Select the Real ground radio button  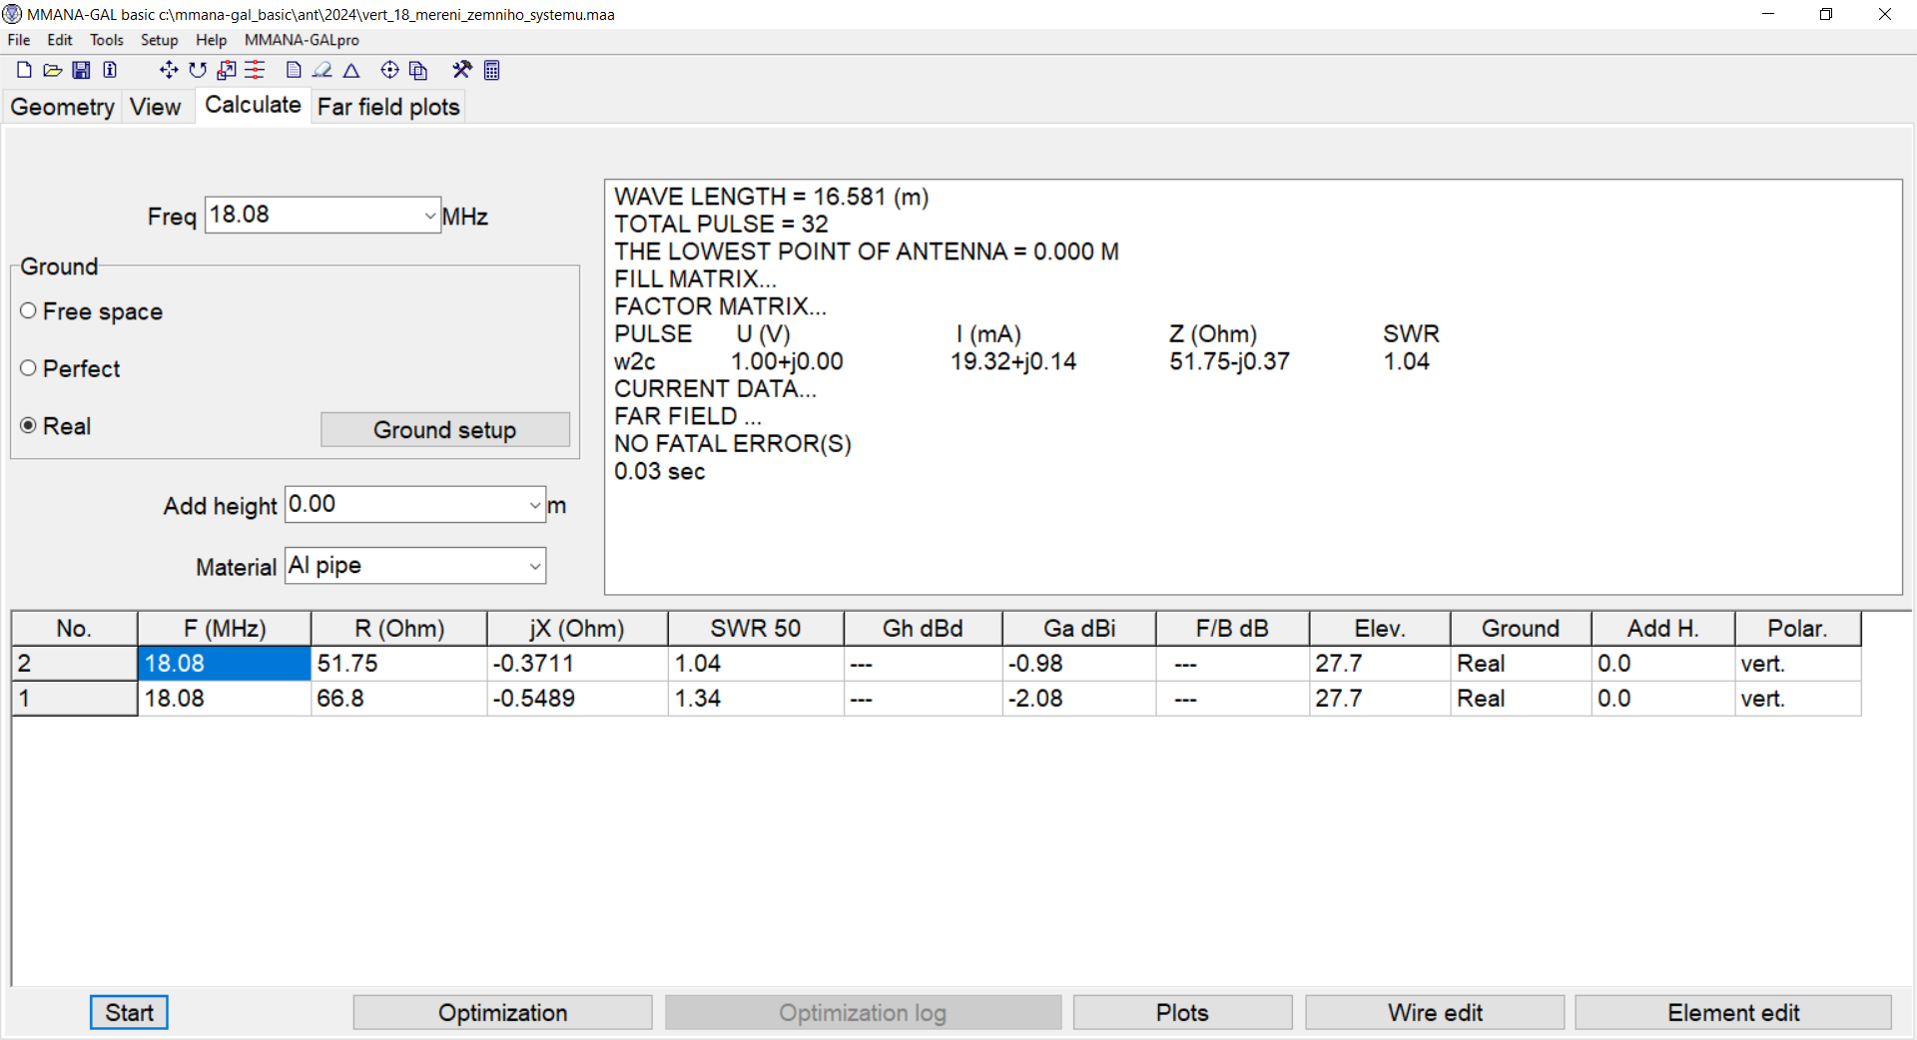pos(28,426)
